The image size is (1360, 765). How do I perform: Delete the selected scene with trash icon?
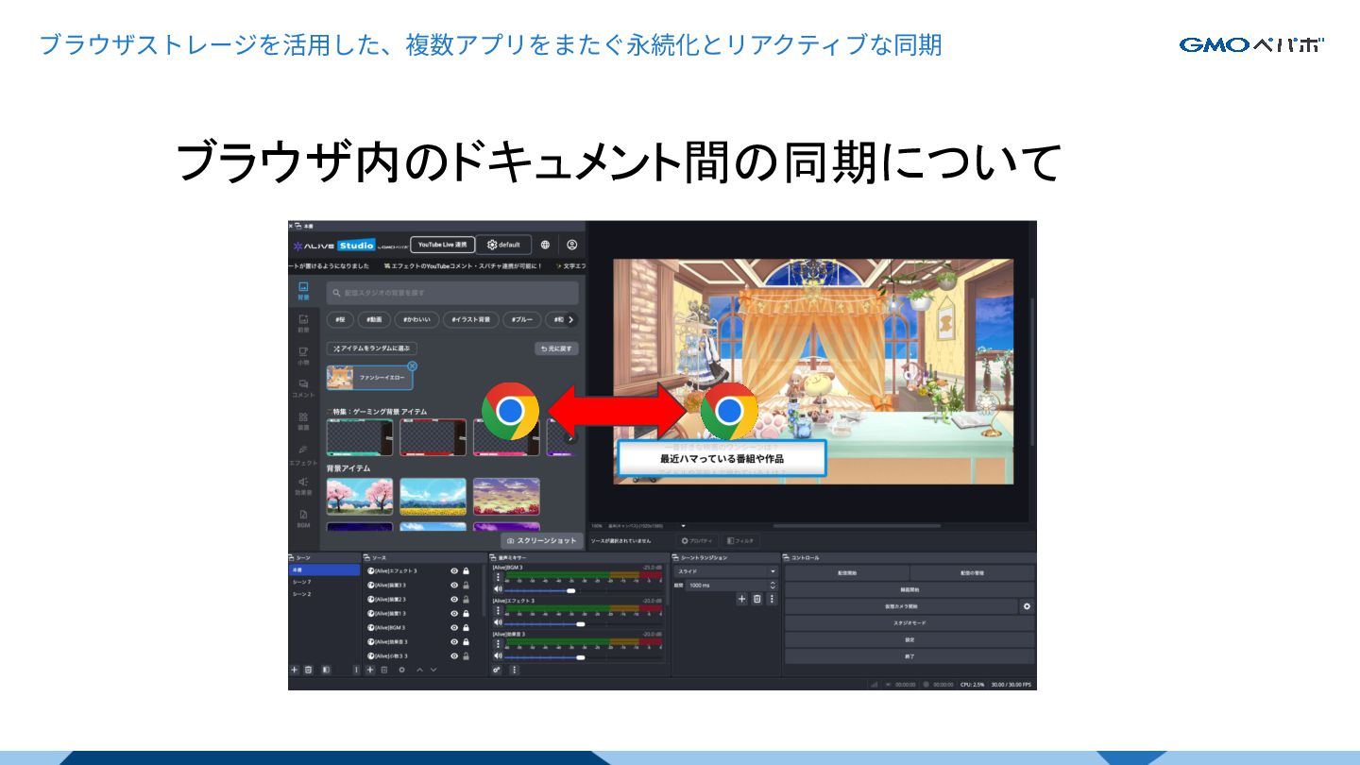[308, 670]
